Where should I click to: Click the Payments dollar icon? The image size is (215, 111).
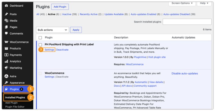(x=6, y=55)
